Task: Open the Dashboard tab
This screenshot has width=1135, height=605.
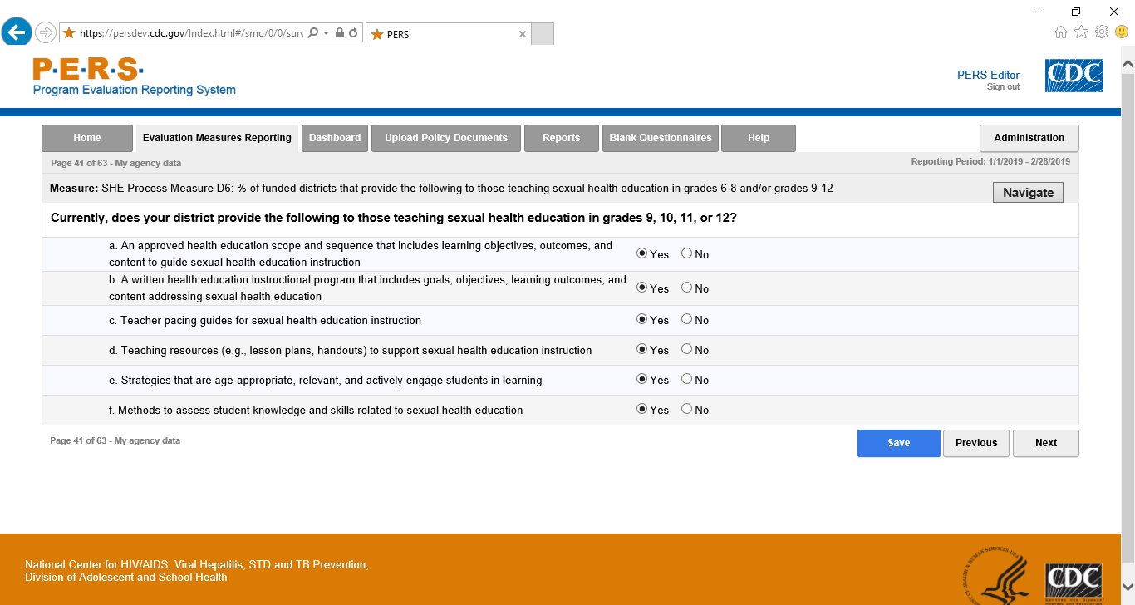Action: (335, 138)
